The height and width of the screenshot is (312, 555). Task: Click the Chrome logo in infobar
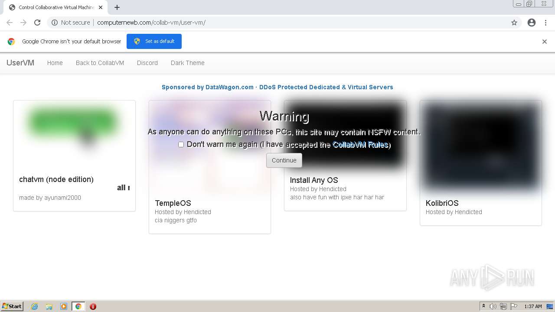[x=11, y=42]
